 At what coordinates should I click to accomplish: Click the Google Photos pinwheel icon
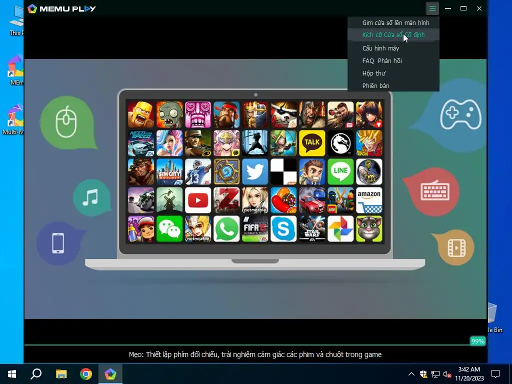(340, 228)
